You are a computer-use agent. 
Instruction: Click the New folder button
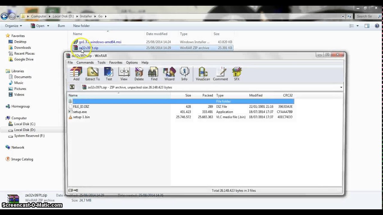pos(81,26)
